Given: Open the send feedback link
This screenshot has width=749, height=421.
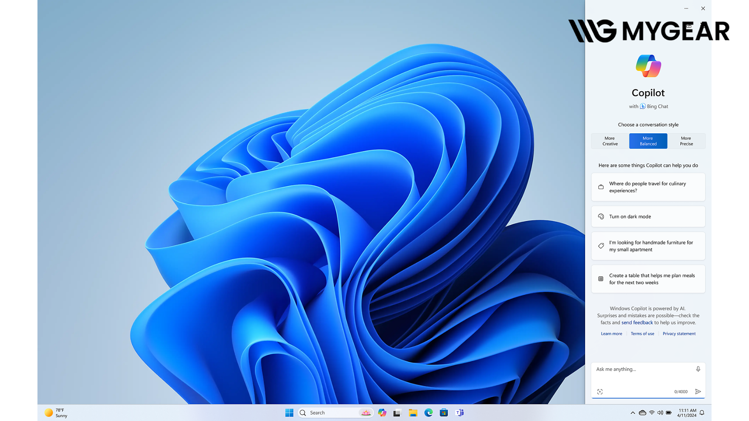Looking at the screenshot, I should coord(637,323).
